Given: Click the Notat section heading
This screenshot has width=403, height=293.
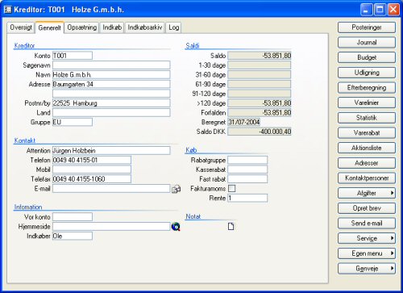Looking at the screenshot, I should [193, 216].
